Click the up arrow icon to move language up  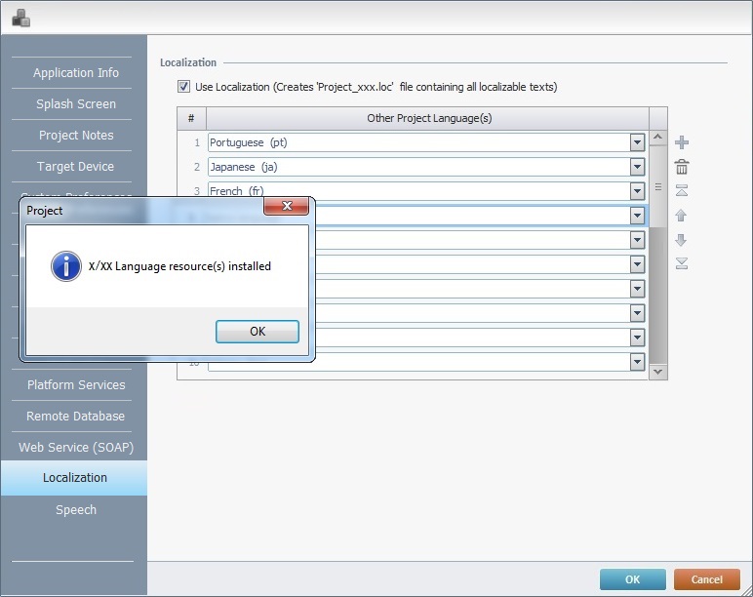point(682,216)
